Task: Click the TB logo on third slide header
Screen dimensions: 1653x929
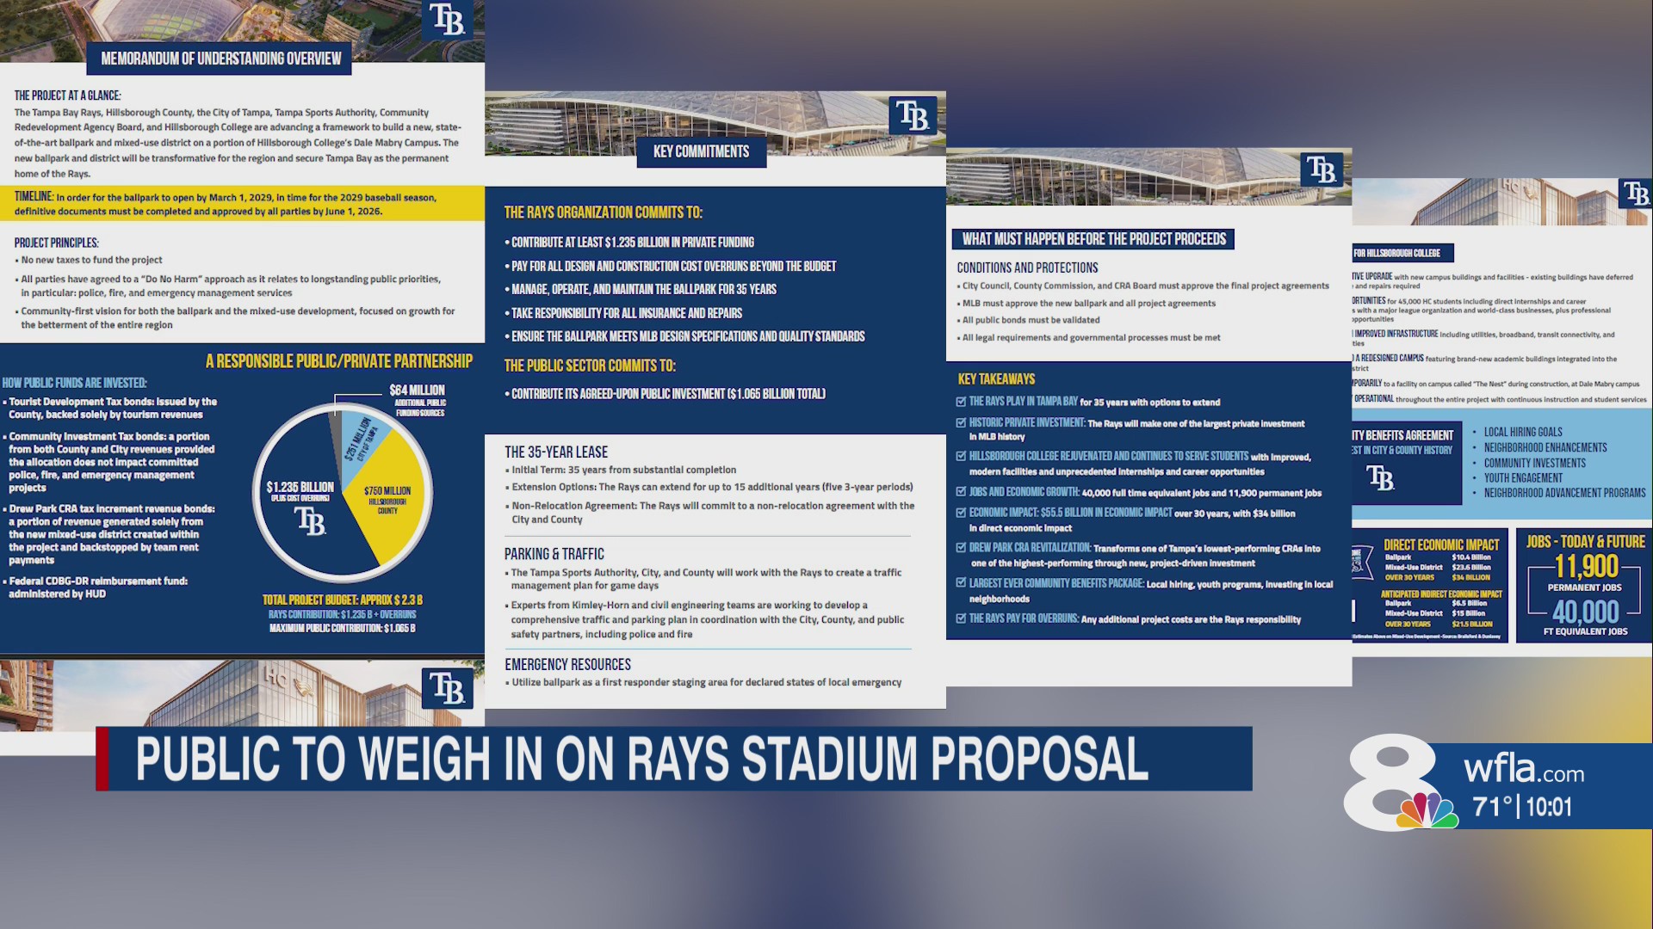Action: coord(1322,170)
